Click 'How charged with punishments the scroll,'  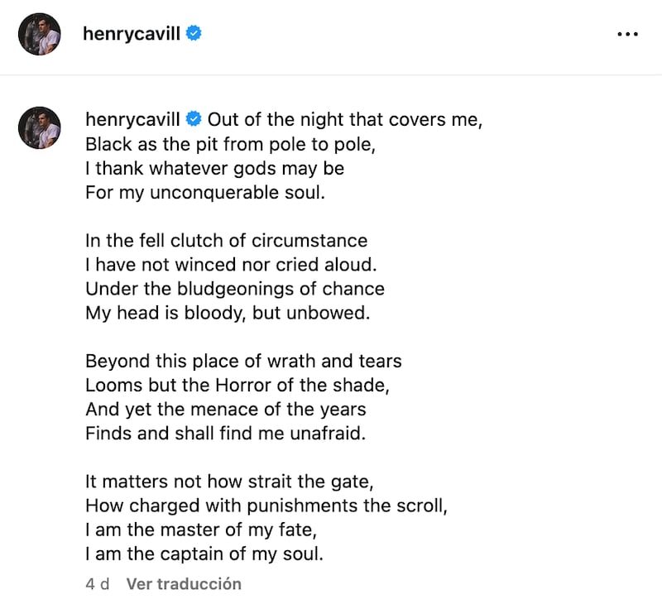(266, 506)
